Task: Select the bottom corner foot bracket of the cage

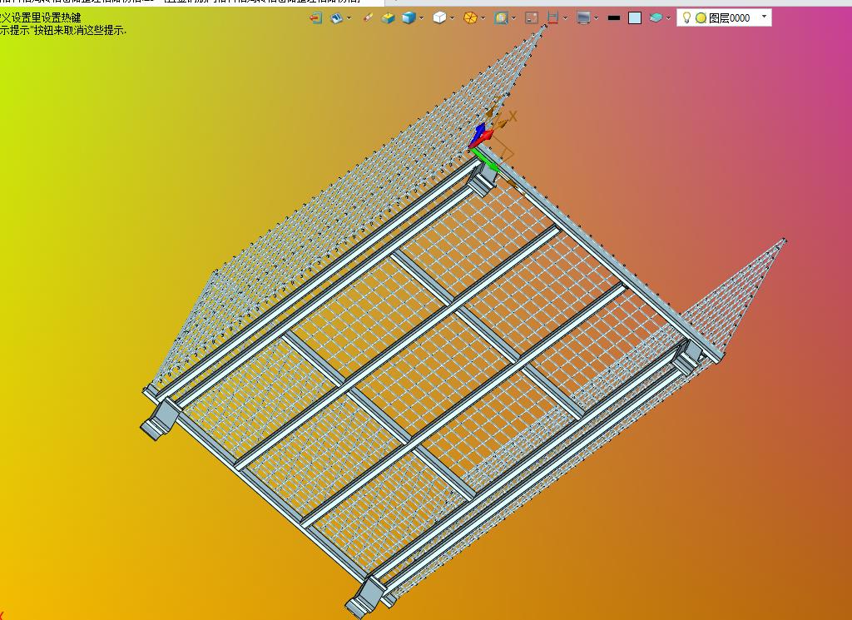Action: coord(365,598)
